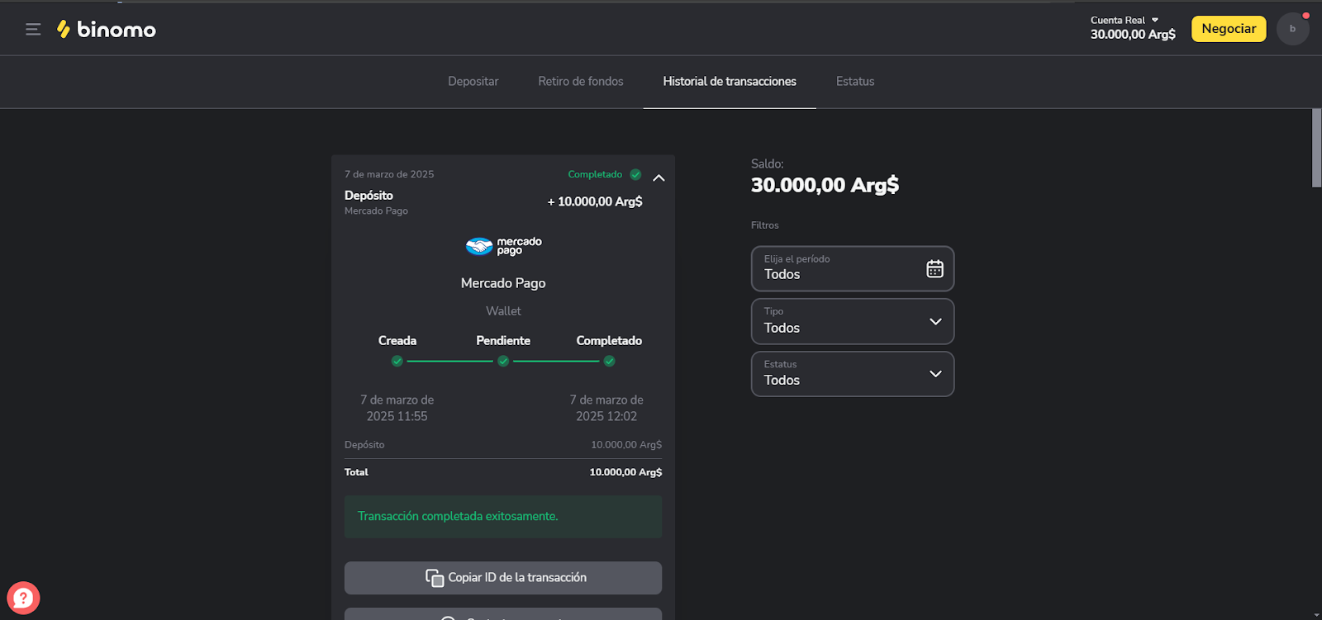Click the calendar icon in period filter
This screenshot has width=1322, height=620.
(x=934, y=268)
